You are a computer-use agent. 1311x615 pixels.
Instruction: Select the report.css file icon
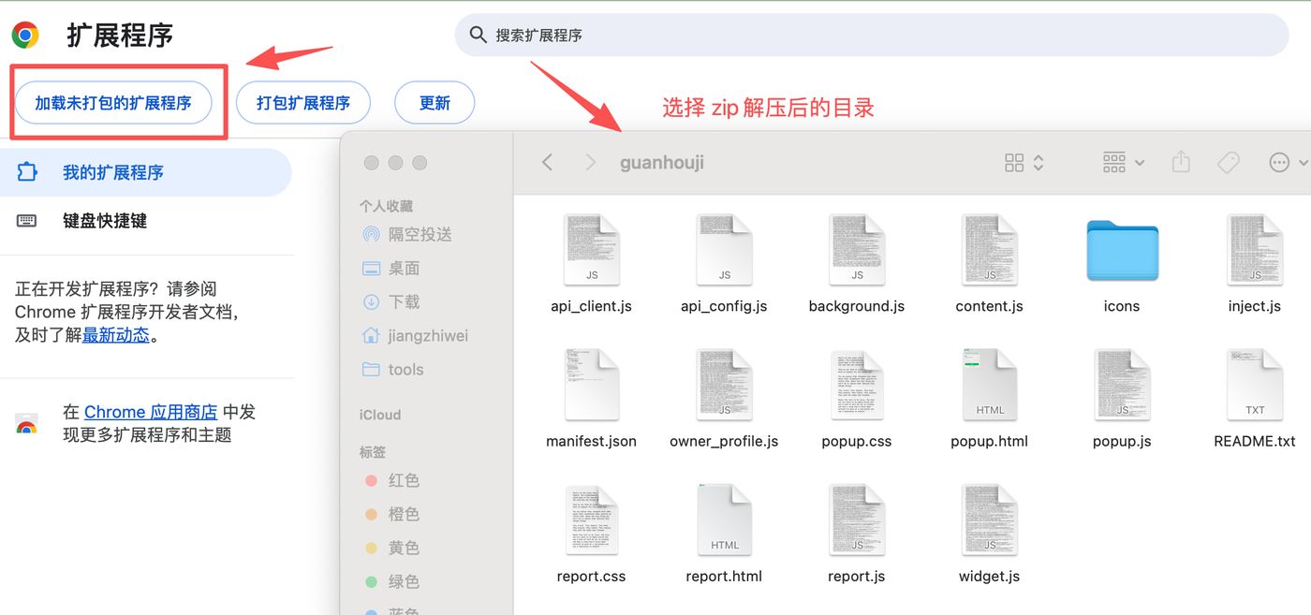pos(591,520)
